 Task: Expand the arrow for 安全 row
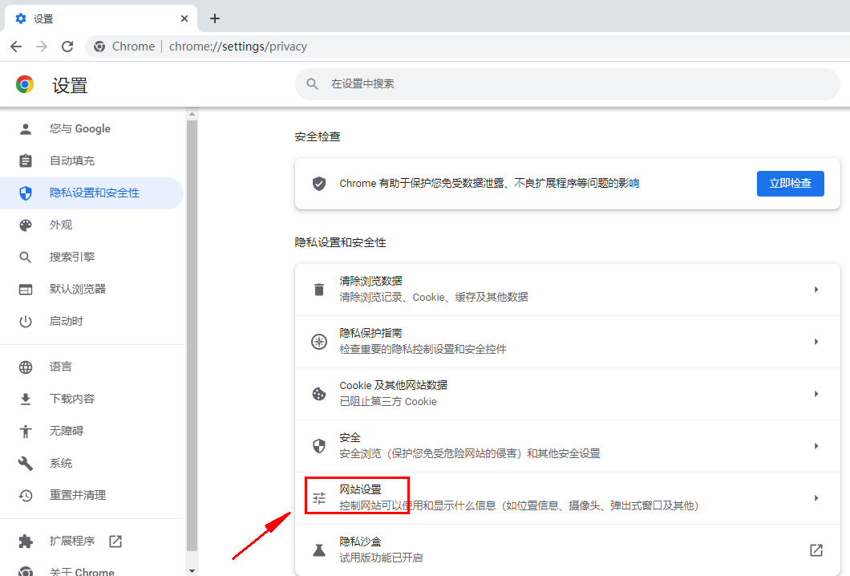(x=816, y=446)
